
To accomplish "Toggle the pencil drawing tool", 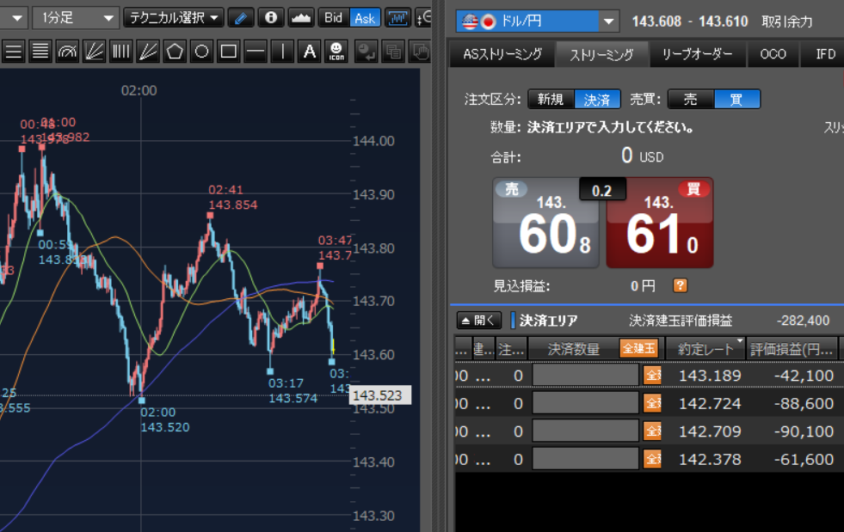I will pos(241,18).
